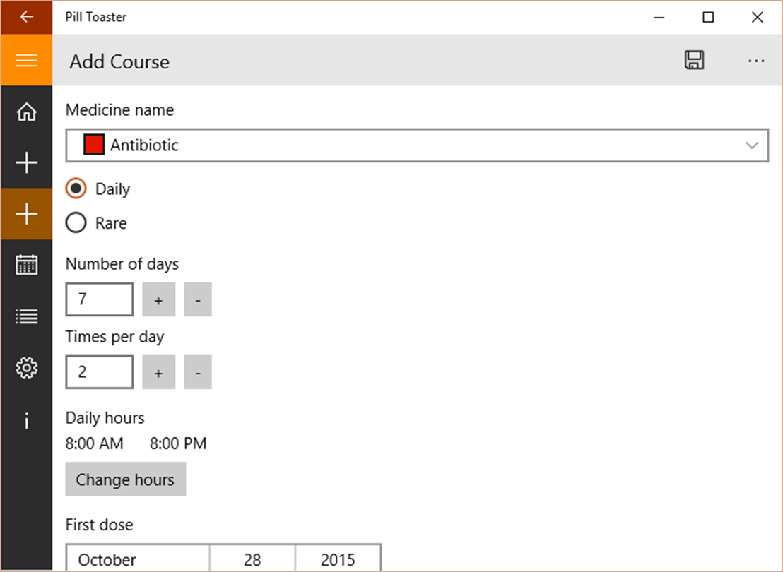Image resolution: width=783 pixels, height=572 pixels.
Task: Open the more options ellipsis menu
Action: [x=756, y=61]
